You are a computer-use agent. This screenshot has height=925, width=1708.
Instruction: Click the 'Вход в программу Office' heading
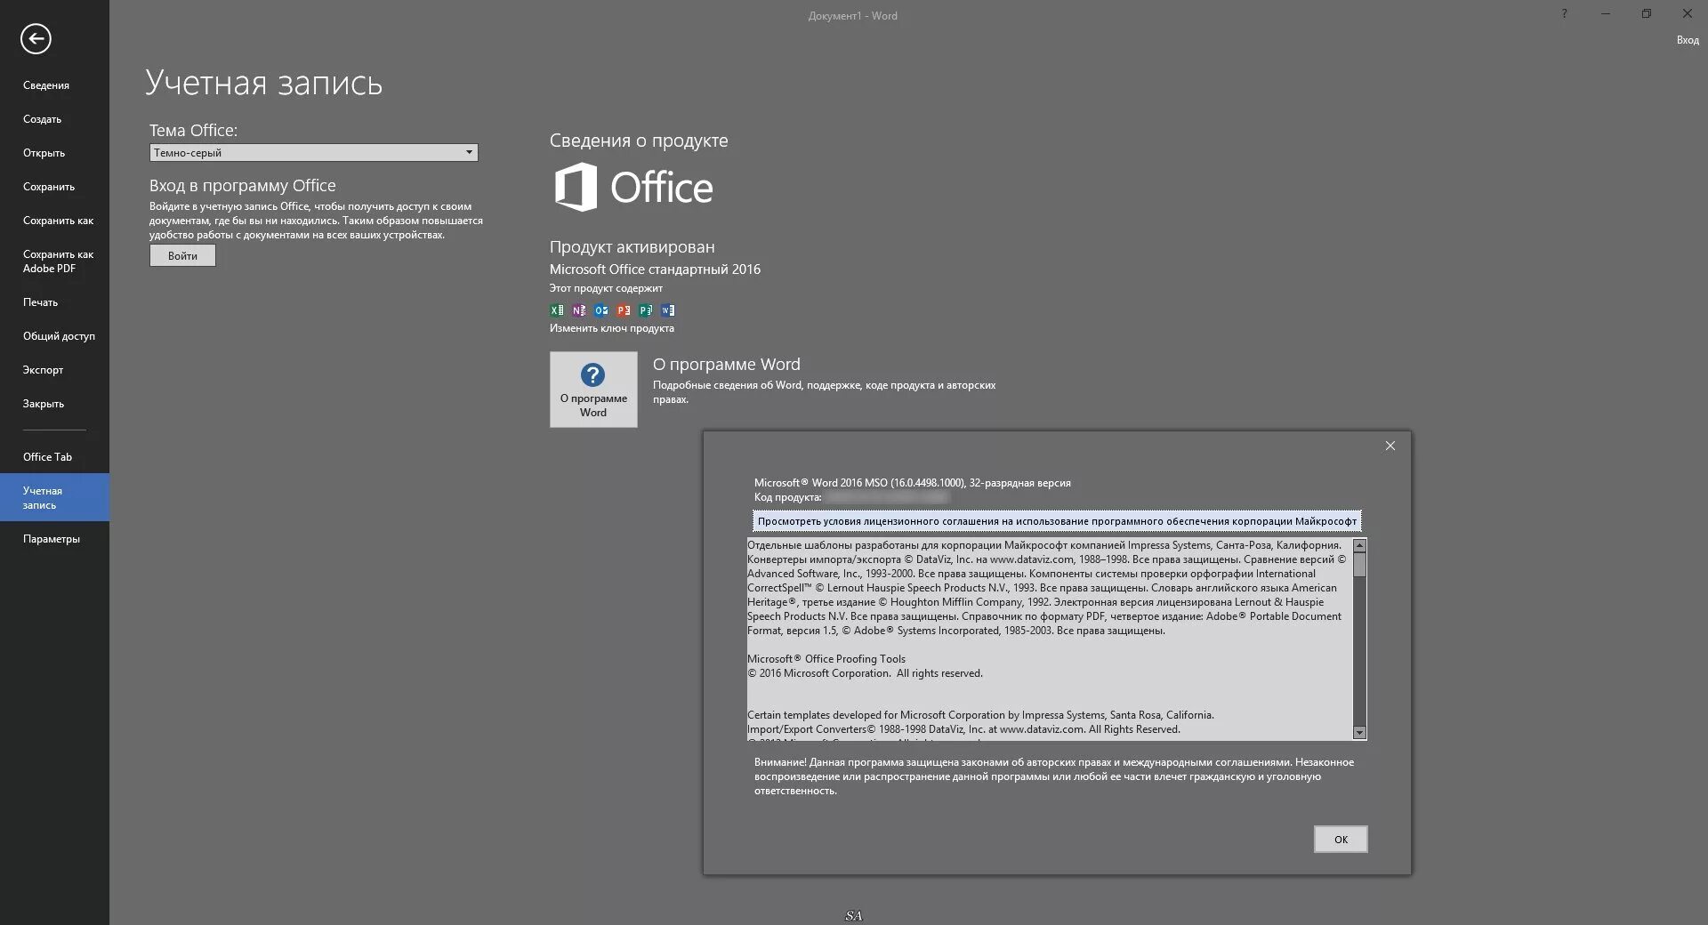coord(243,186)
